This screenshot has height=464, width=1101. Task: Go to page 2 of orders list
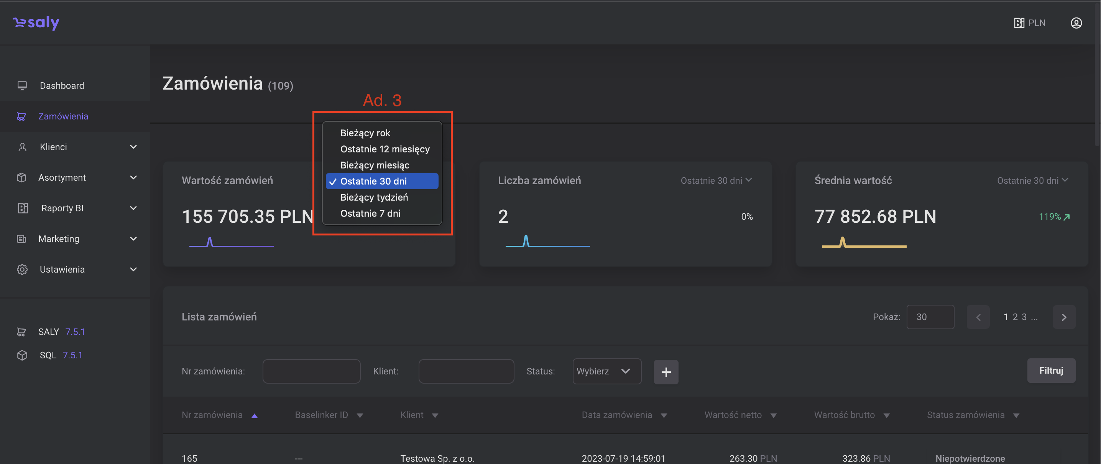[1015, 317]
